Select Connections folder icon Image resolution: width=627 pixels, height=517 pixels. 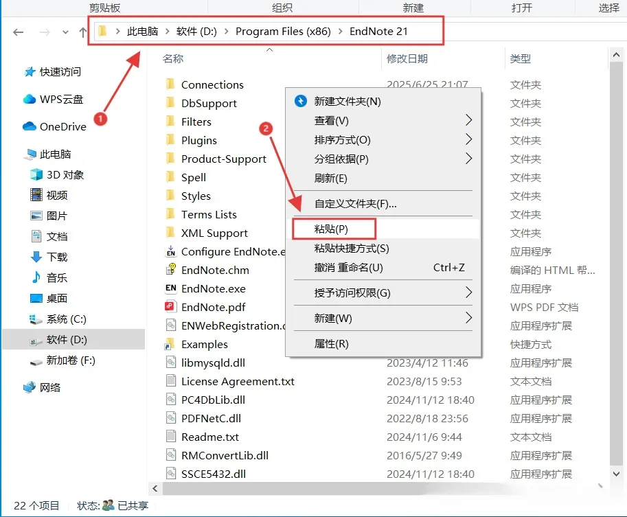tap(170, 84)
